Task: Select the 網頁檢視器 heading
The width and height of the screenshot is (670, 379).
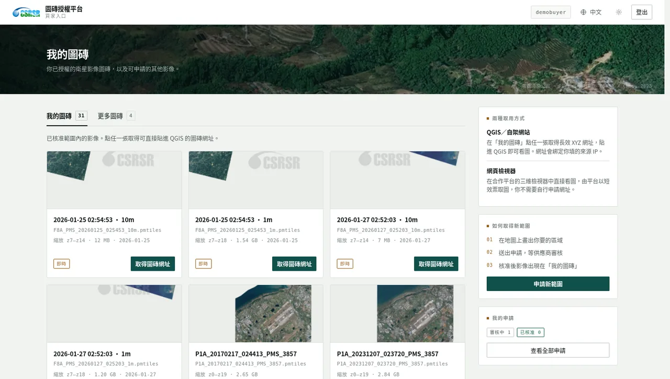Action: click(x=501, y=171)
